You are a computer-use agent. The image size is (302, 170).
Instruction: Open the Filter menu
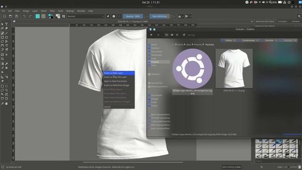point(52,11)
